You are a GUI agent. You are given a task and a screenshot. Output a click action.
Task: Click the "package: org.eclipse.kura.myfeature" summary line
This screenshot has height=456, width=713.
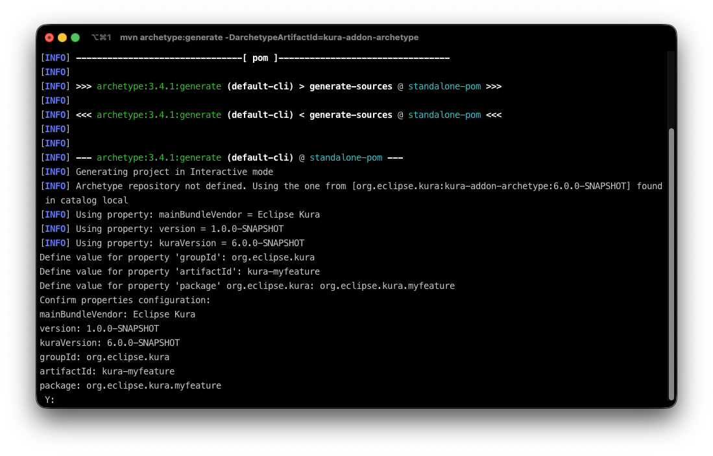(130, 385)
